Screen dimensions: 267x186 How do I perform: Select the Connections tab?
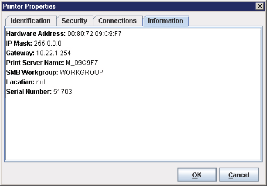tap(117, 21)
